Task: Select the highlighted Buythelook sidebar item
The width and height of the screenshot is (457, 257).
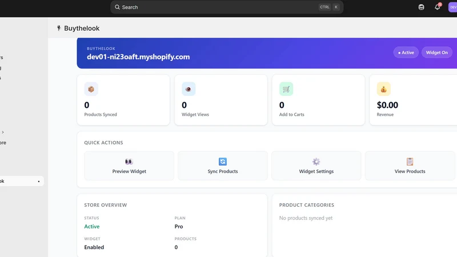Action: (x=21, y=181)
